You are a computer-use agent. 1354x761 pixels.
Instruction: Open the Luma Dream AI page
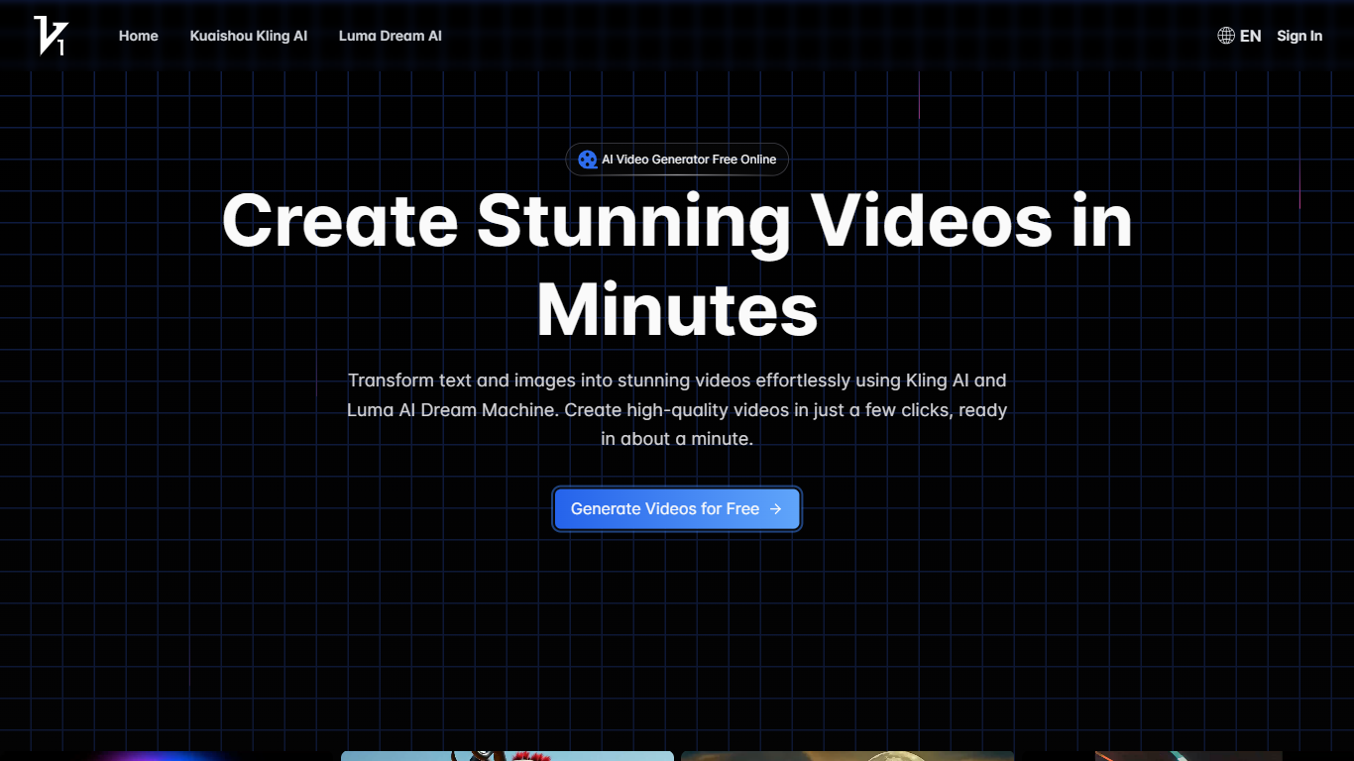tap(391, 36)
